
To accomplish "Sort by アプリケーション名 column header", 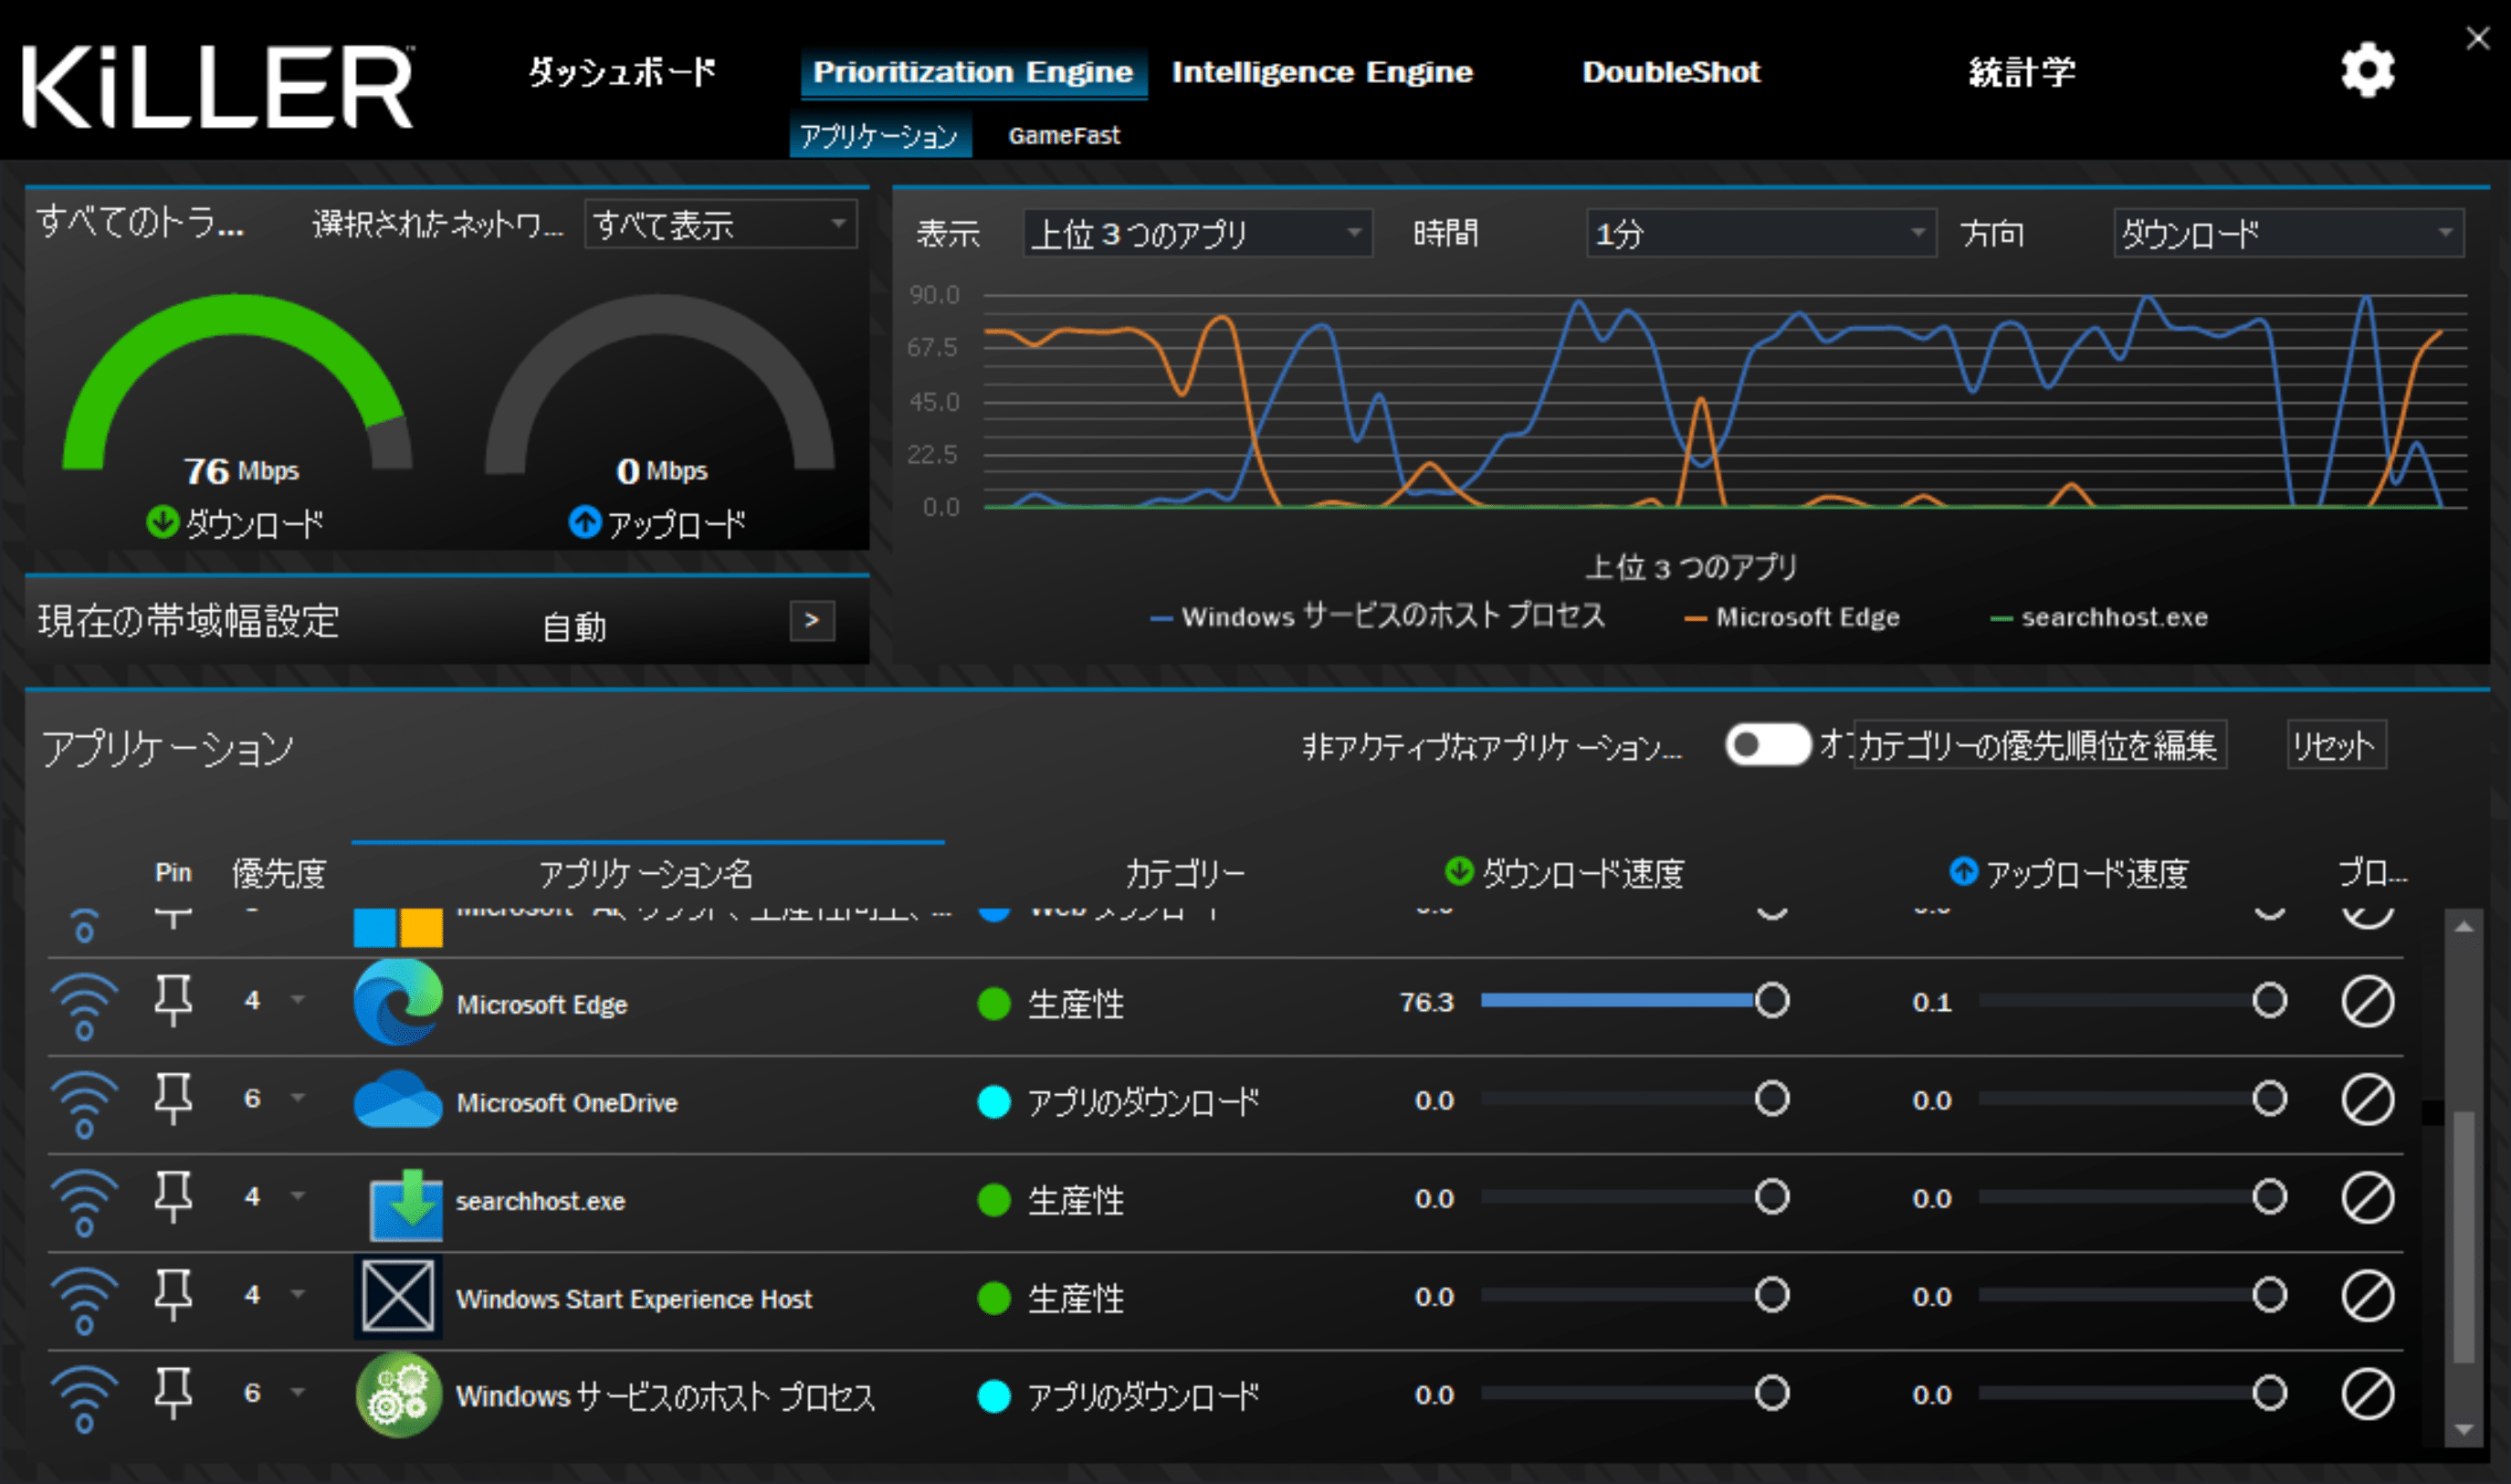I will (646, 874).
